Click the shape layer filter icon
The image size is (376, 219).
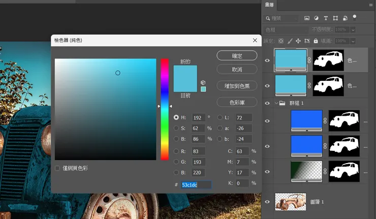(x=335, y=18)
